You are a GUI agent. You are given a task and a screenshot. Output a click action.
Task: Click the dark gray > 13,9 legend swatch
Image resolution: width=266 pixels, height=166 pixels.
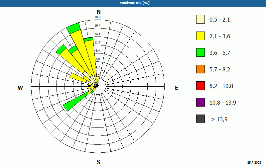point(200,119)
